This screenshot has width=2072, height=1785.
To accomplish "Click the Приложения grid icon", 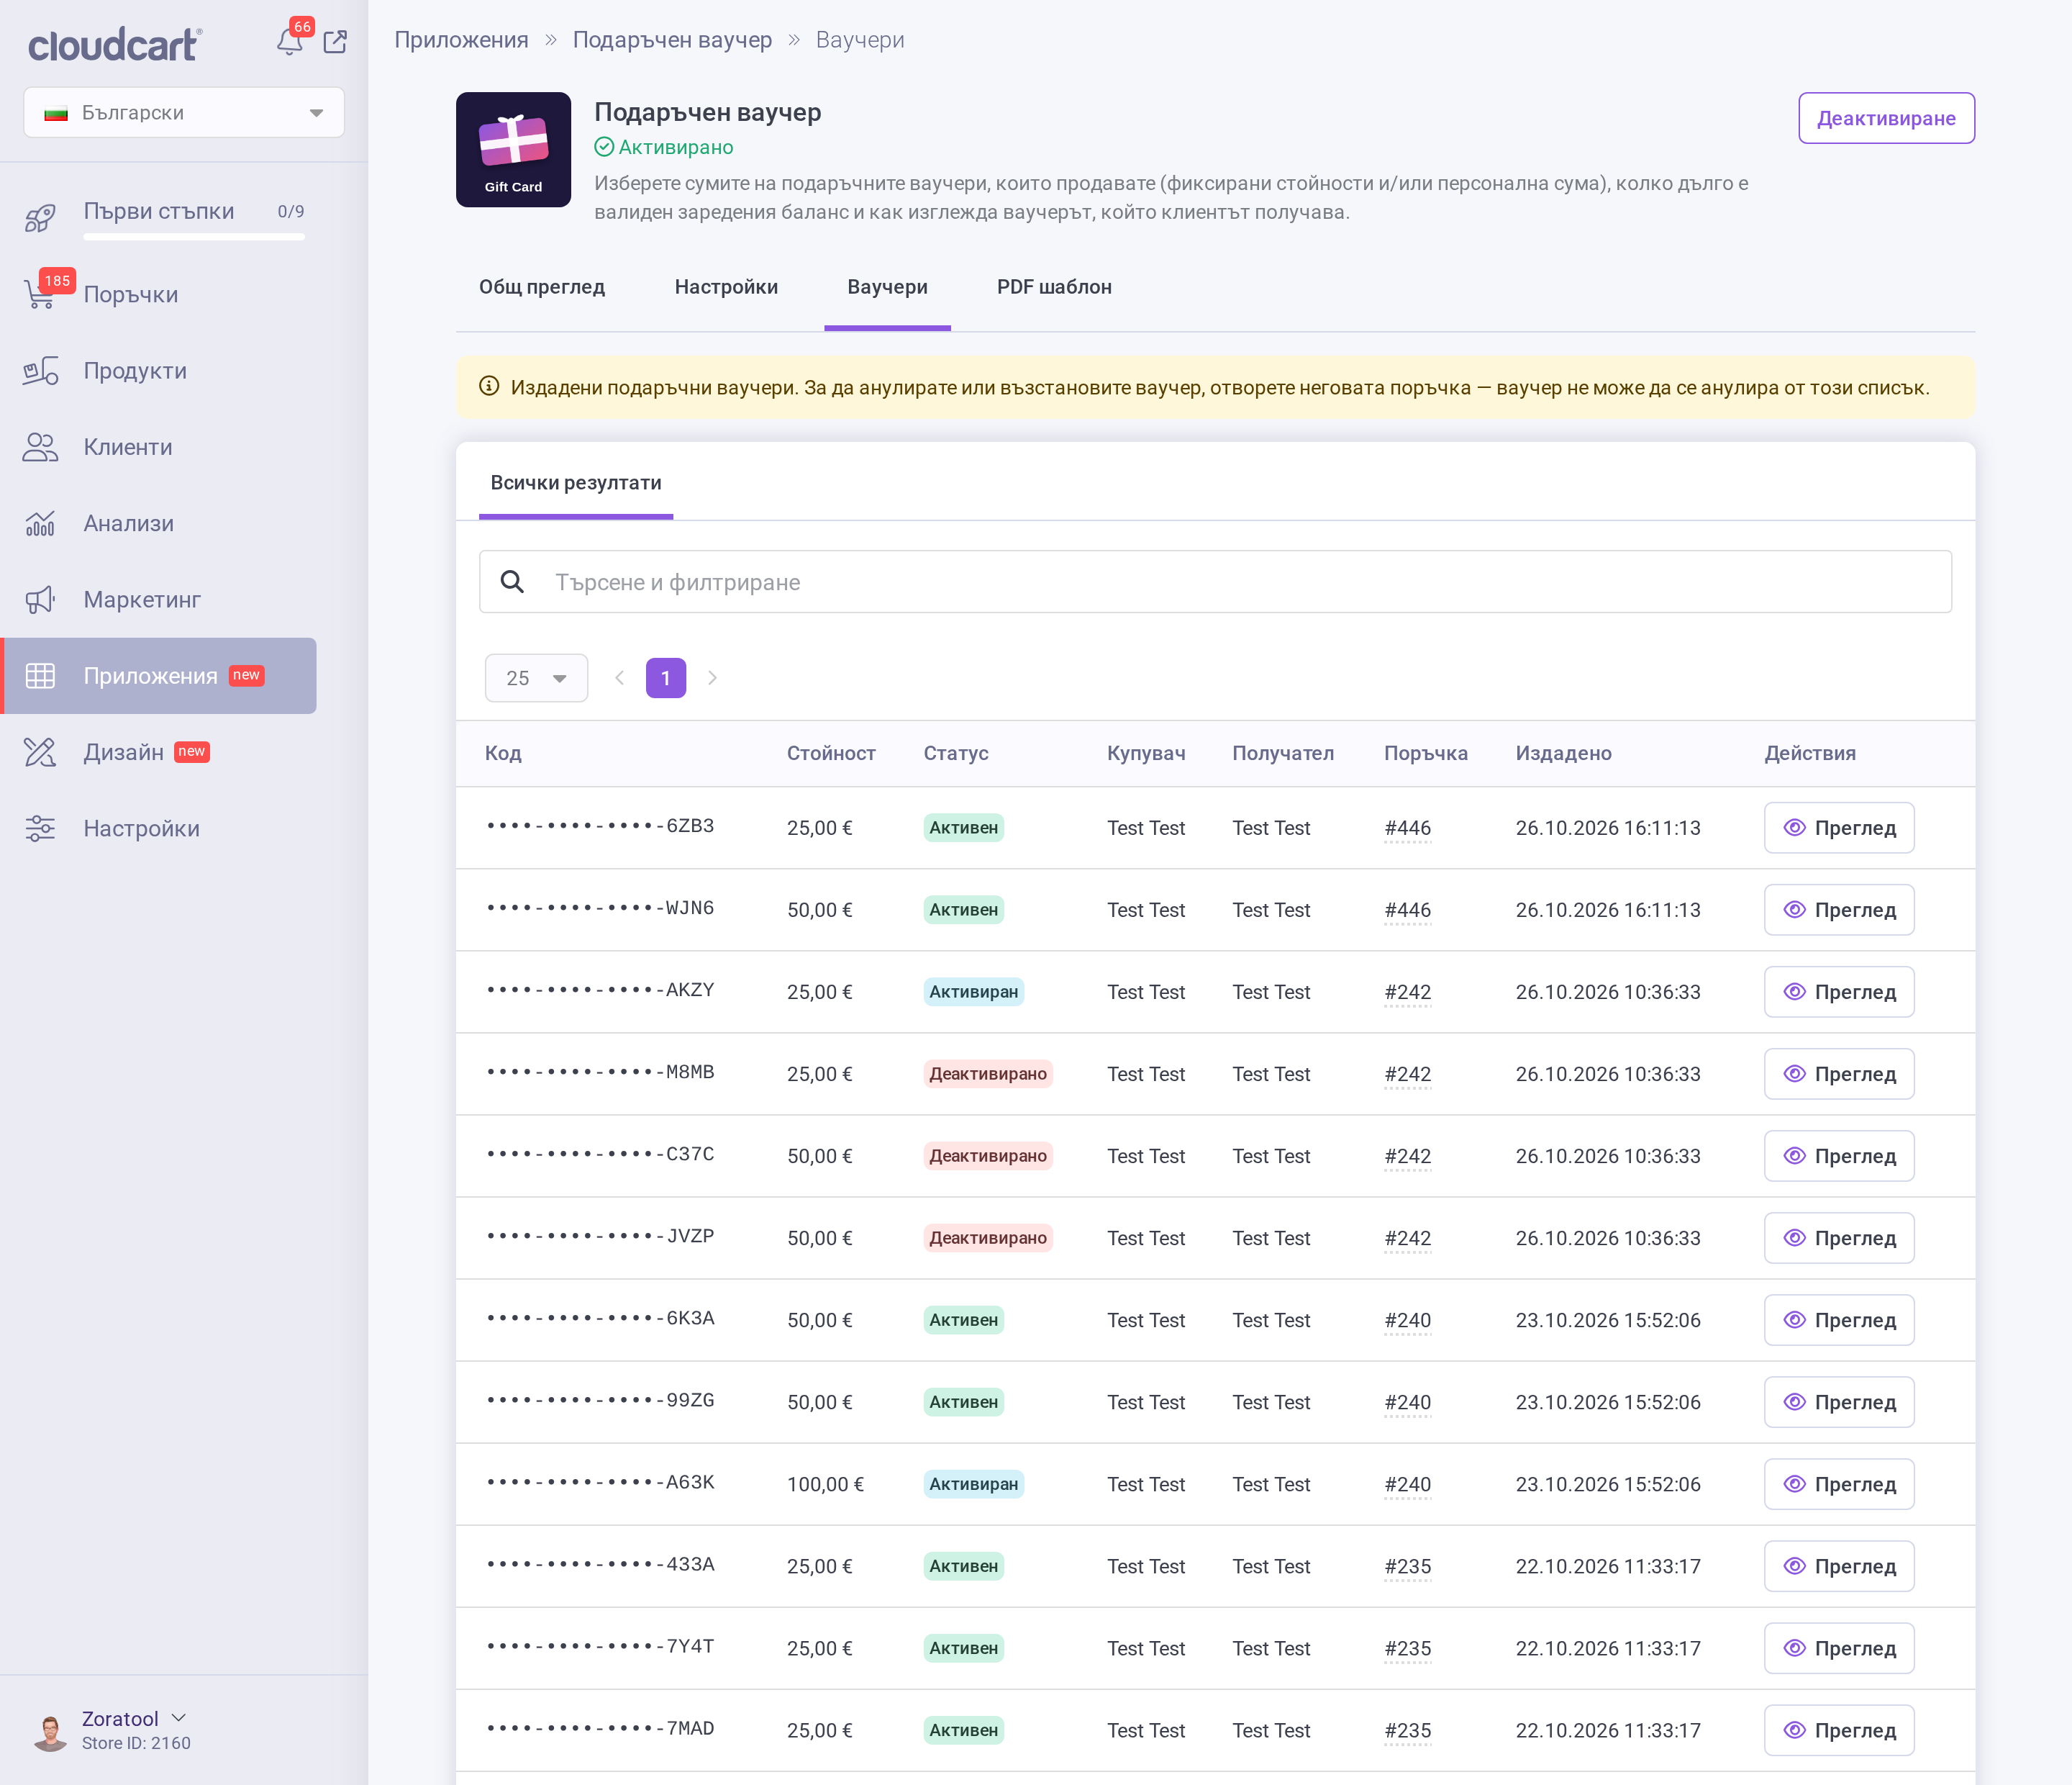I will [40, 677].
